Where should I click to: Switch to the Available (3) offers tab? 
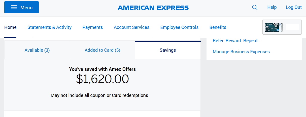point(37,50)
